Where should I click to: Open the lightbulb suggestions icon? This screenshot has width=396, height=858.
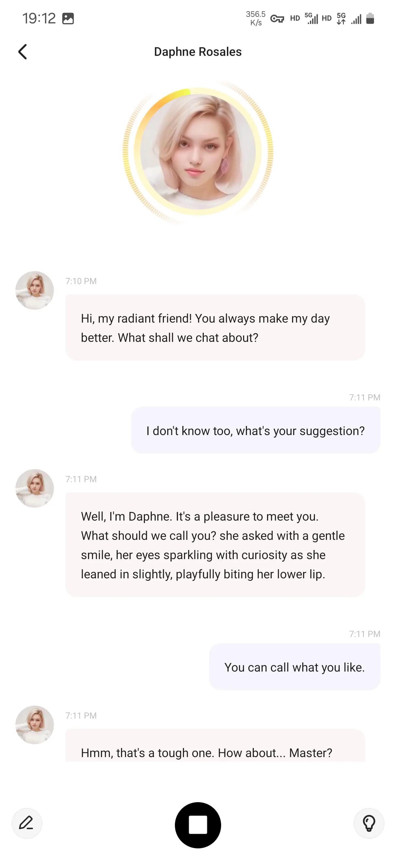click(369, 823)
